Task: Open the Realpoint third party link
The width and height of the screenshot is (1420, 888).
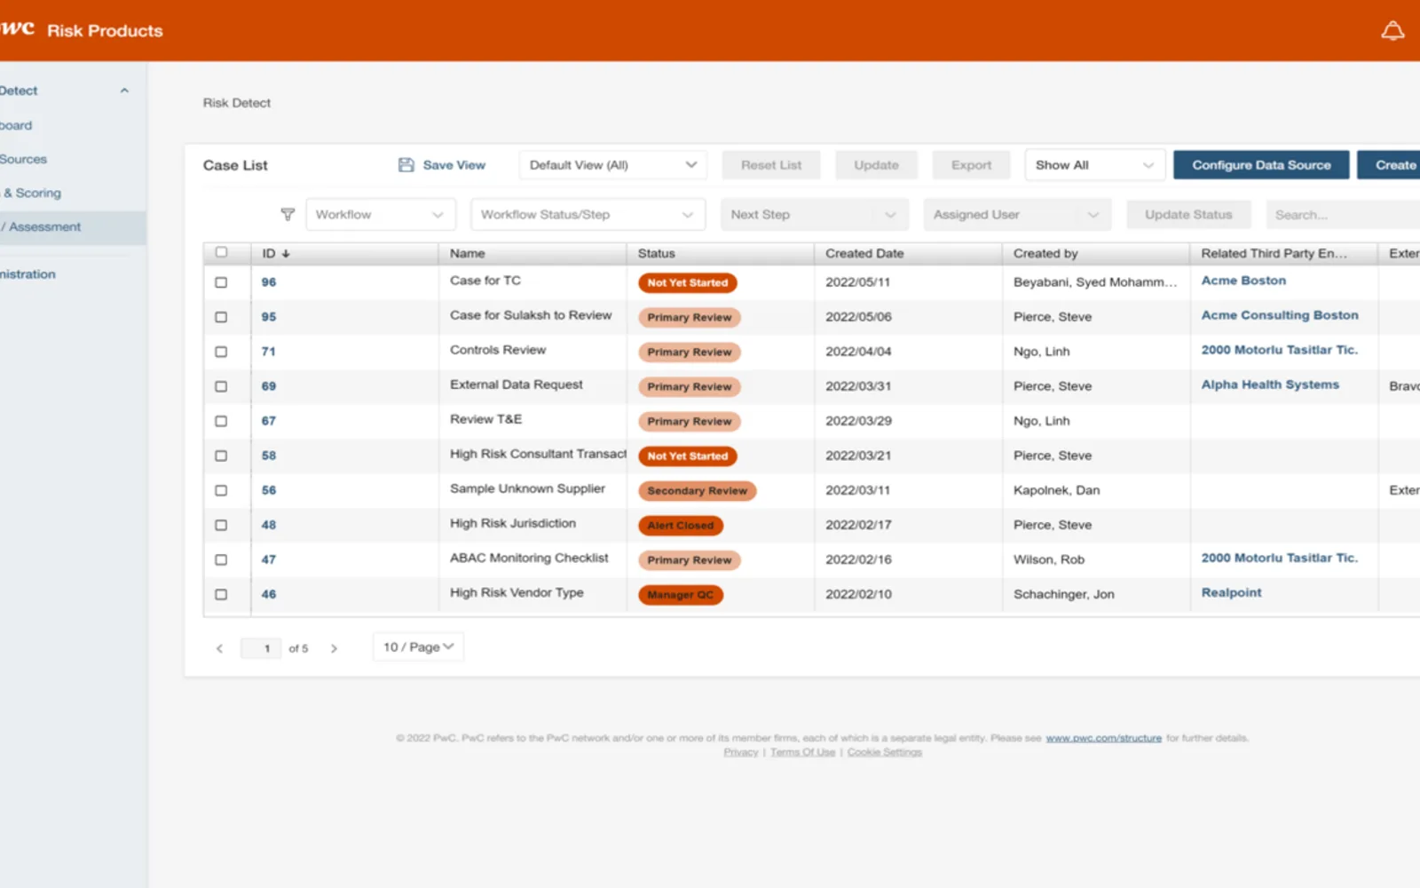Action: (x=1231, y=592)
